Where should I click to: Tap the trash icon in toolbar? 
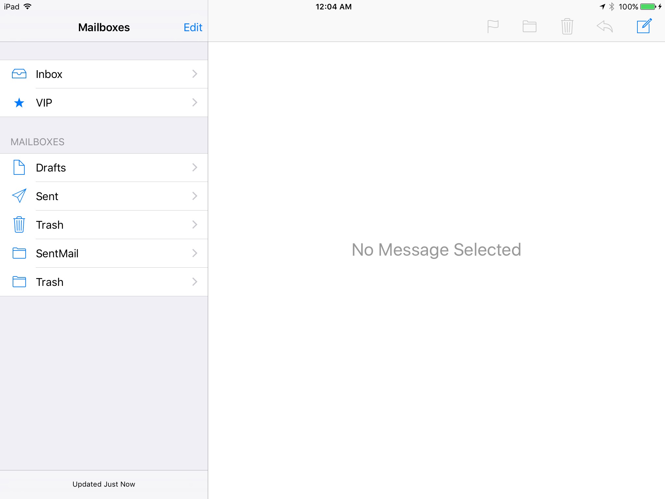point(567,26)
